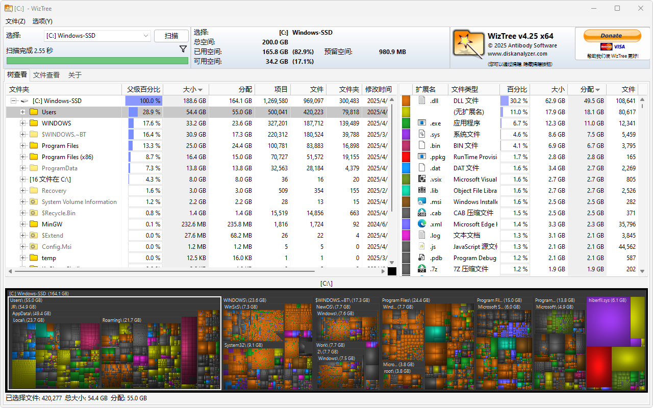Viewport: 653px width, 408px height.
Task: Expand the MinGW folder node
Action: pos(22,224)
